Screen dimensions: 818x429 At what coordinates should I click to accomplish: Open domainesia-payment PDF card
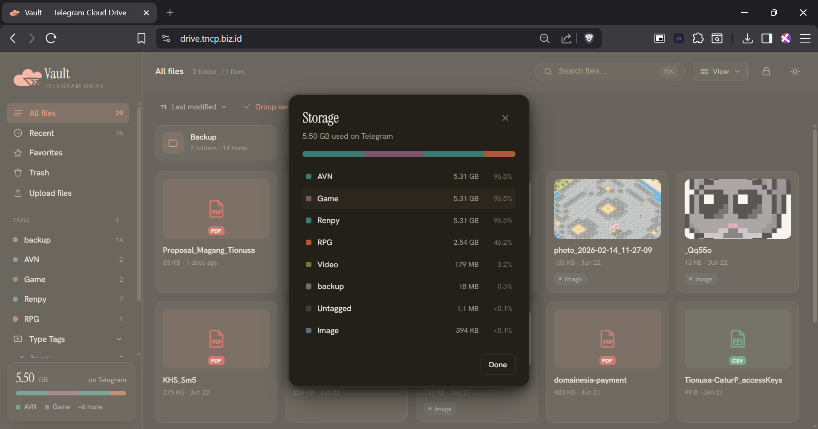607,362
